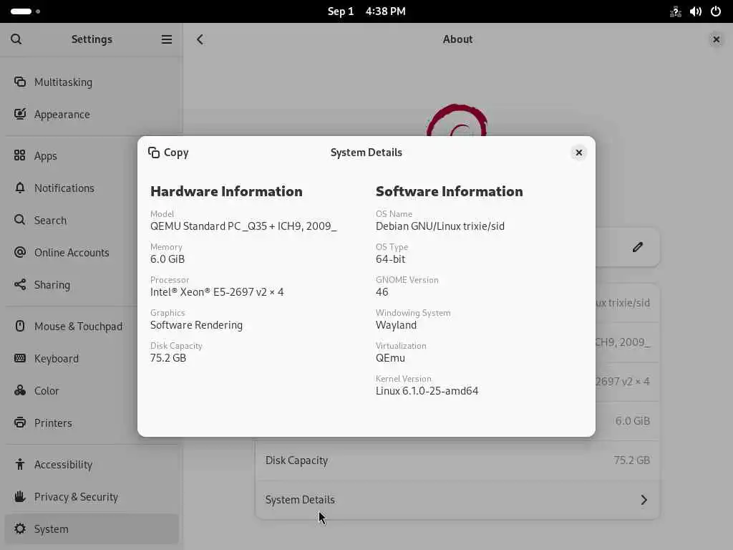
Task: Select the GNOME Version value 46
Action: click(382, 292)
